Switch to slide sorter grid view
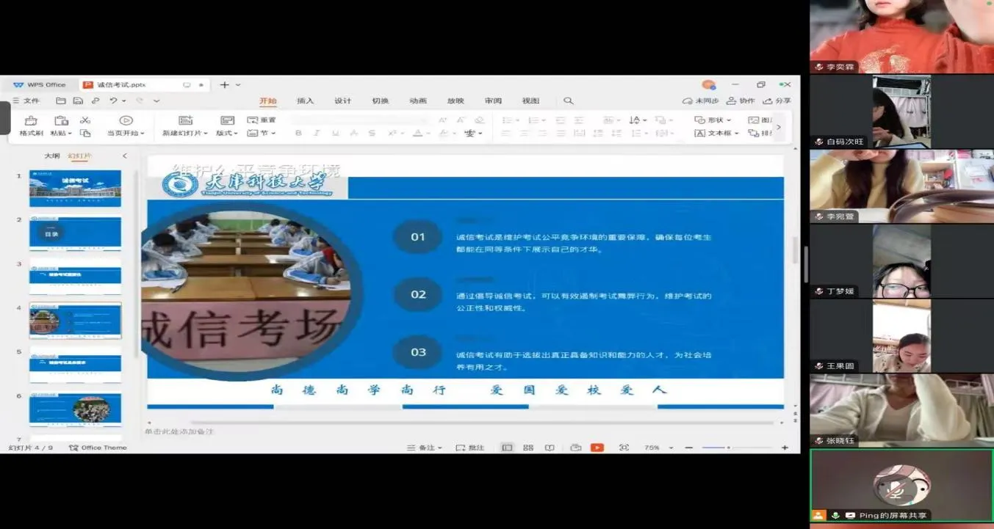The height and width of the screenshot is (529, 994). (528, 448)
